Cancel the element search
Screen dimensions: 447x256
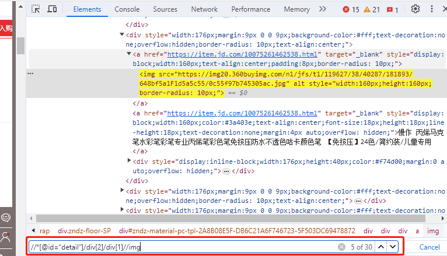(429, 247)
